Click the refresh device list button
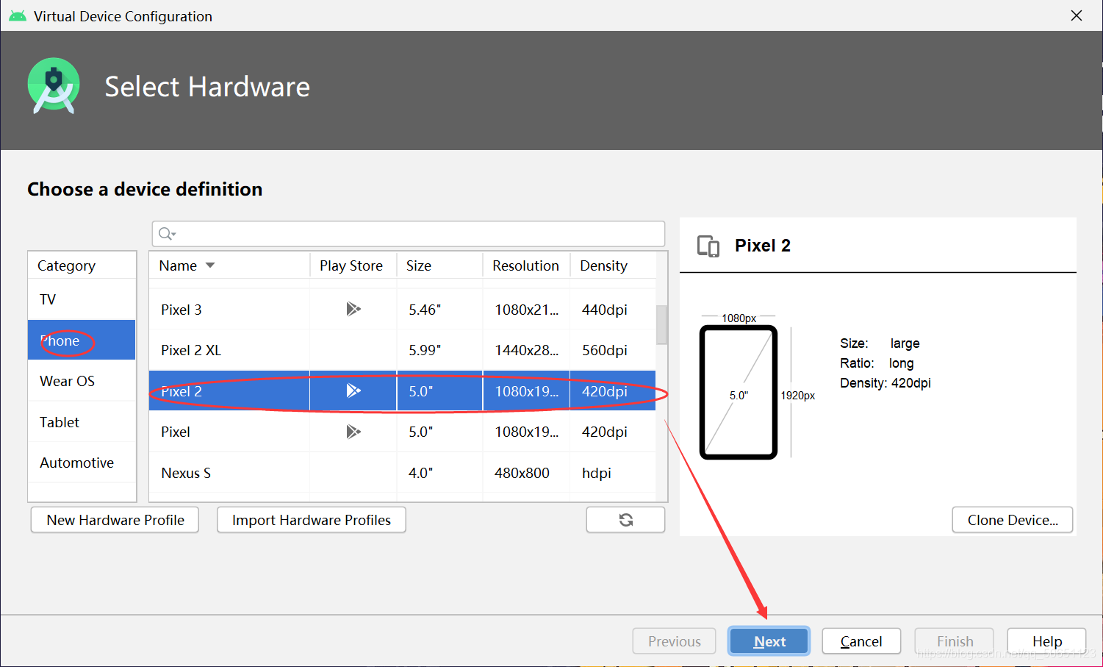The width and height of the screenshot is (1103, 667). click(x=625, y=520)
